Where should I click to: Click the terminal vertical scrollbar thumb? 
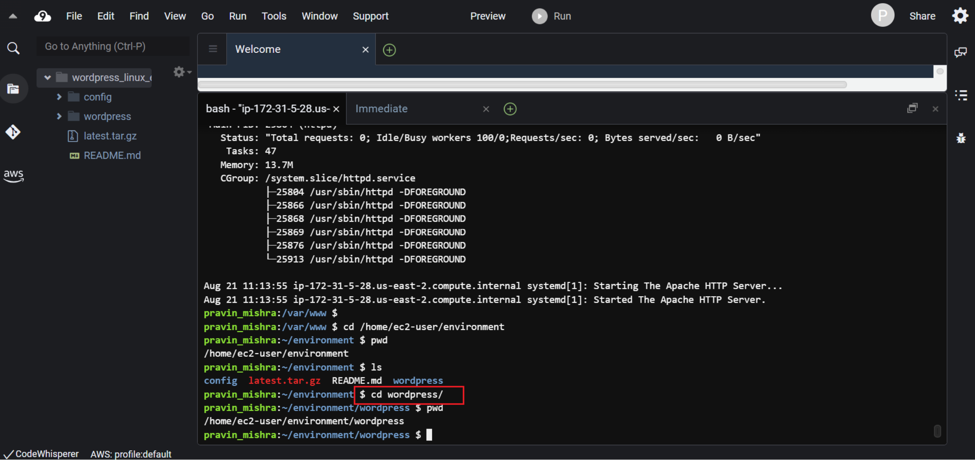pos(937,431)
